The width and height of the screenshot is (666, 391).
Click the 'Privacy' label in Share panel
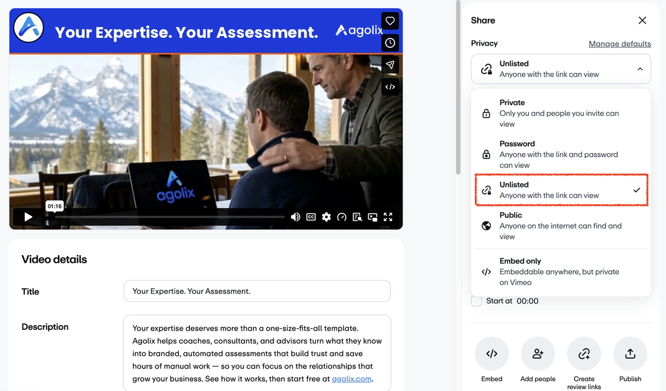(484, 44)
